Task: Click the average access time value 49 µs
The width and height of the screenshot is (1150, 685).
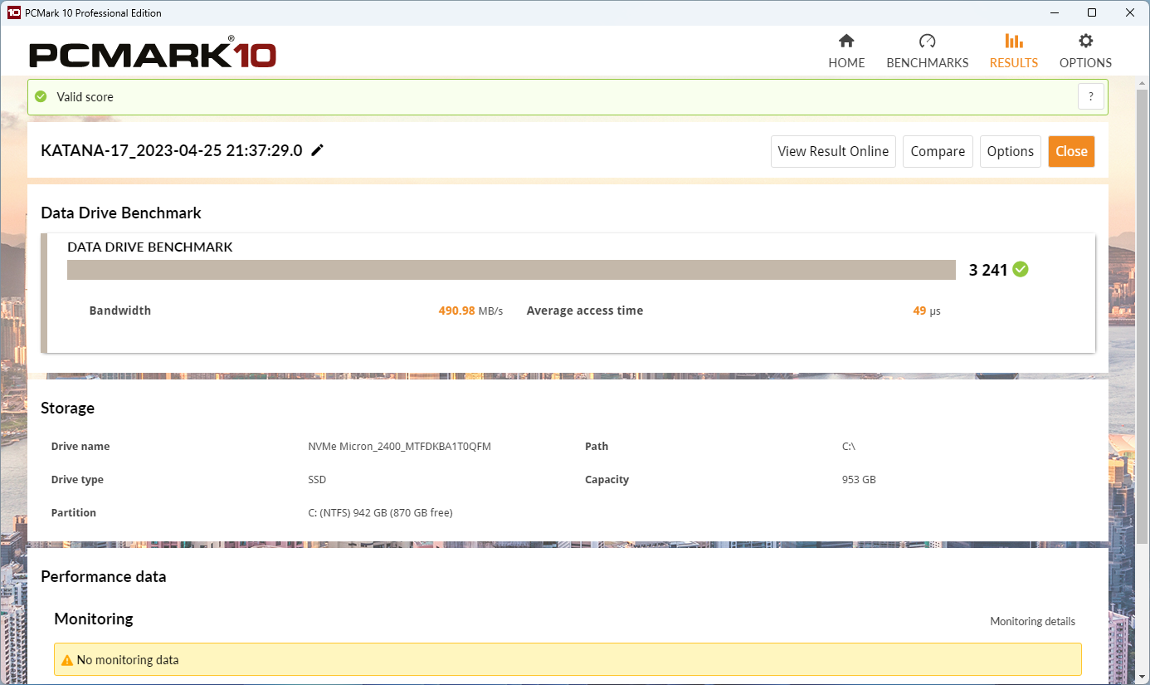Action: 927,311
